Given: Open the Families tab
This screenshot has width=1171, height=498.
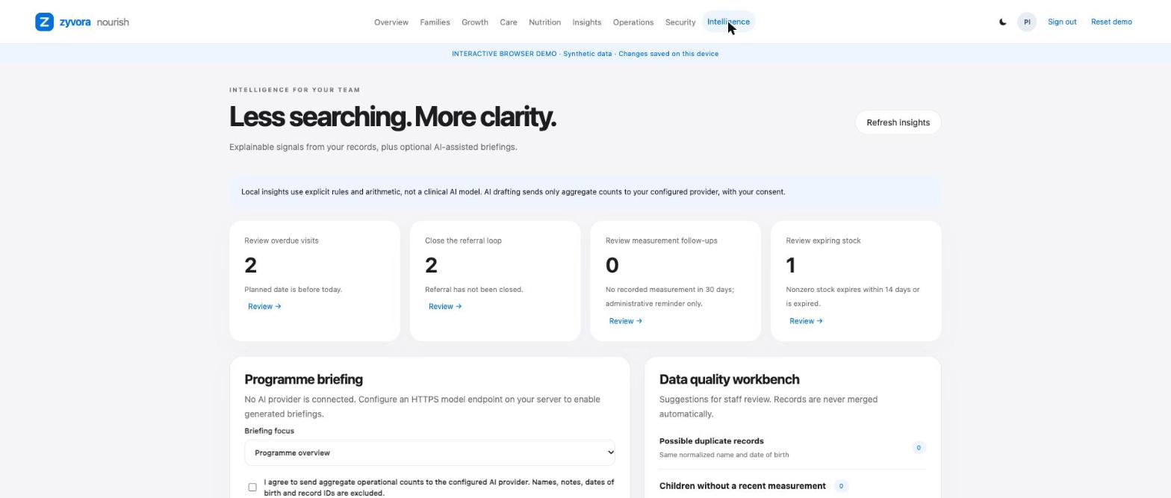Looking at the screenshot, I should tap(435, 22).
